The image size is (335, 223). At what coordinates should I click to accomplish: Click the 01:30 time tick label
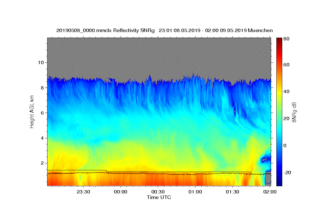tap(233, 192)
